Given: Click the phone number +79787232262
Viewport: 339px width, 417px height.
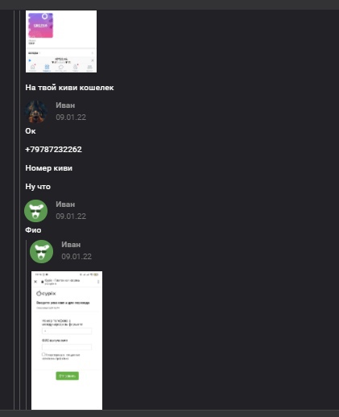Looking at the screenshot, I should [53, 149].
